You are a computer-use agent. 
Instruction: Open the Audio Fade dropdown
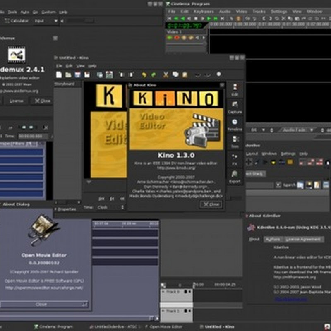(x=297, y=130)
